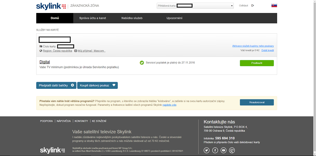Open the Upozornění tab

[x=174, y=18]
